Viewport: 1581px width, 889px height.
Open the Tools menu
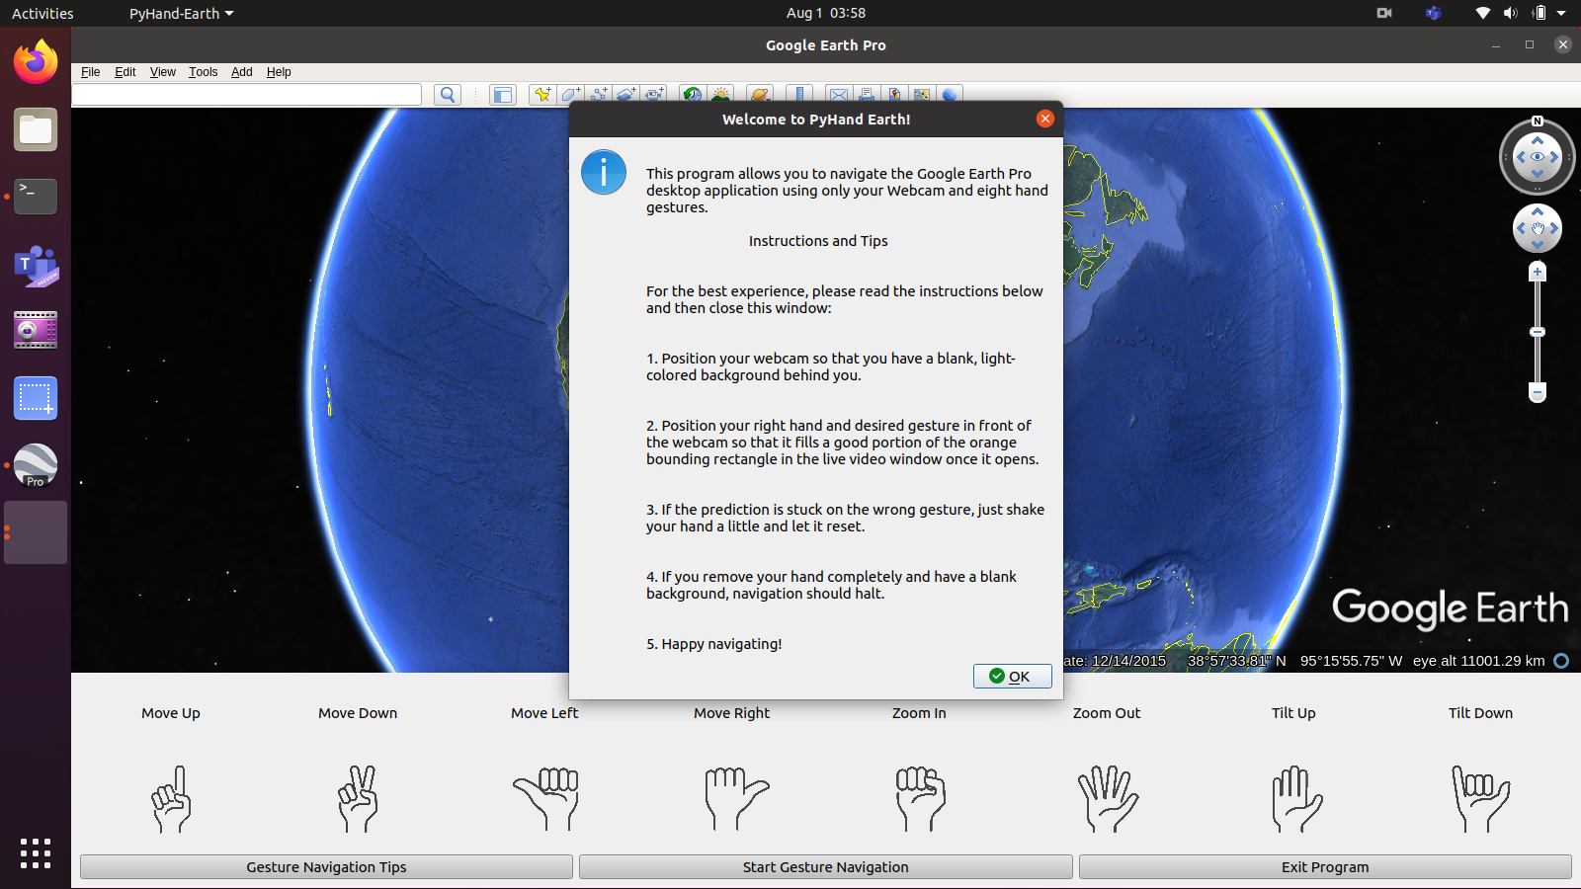click(x=204, y=72)
